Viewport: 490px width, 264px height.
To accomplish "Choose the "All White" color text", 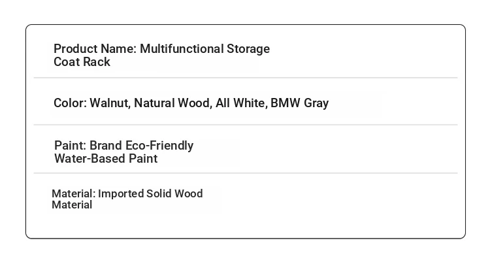I will click(241, 103).
